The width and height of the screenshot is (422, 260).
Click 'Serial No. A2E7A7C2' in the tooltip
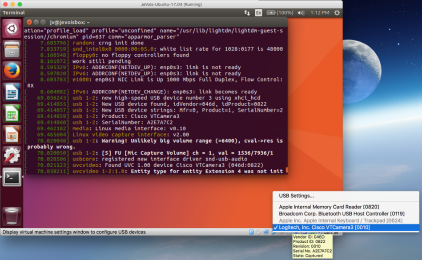coord(313,251)
